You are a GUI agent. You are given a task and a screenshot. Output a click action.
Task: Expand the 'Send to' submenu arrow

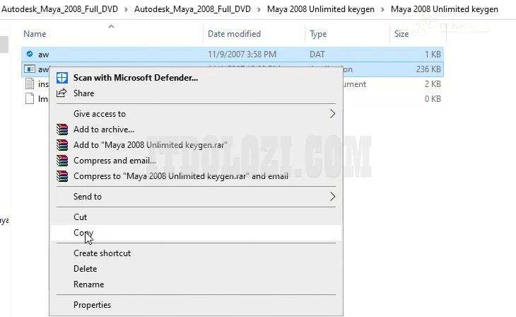pos(332,197)
